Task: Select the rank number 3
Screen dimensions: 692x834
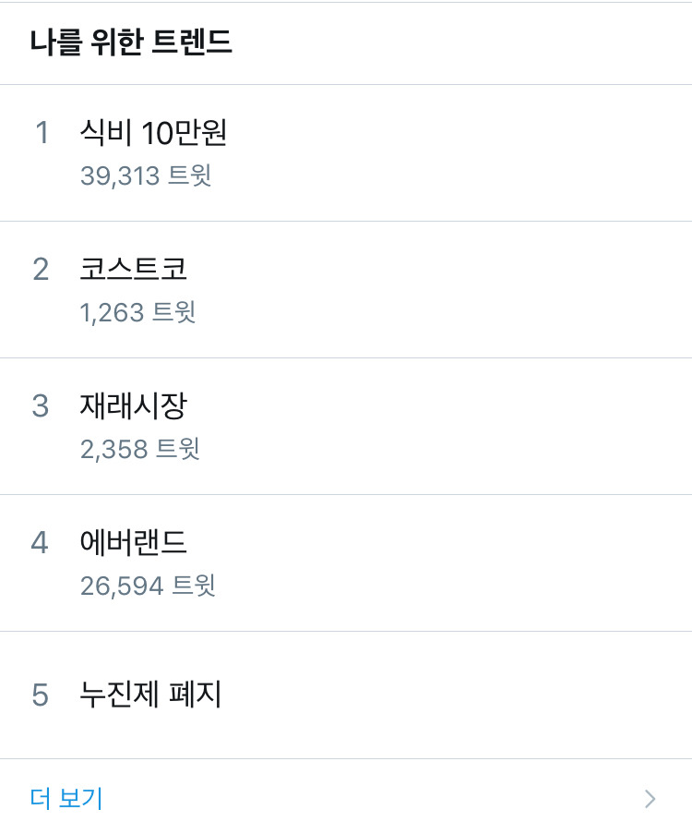Action: click(41, 405)
